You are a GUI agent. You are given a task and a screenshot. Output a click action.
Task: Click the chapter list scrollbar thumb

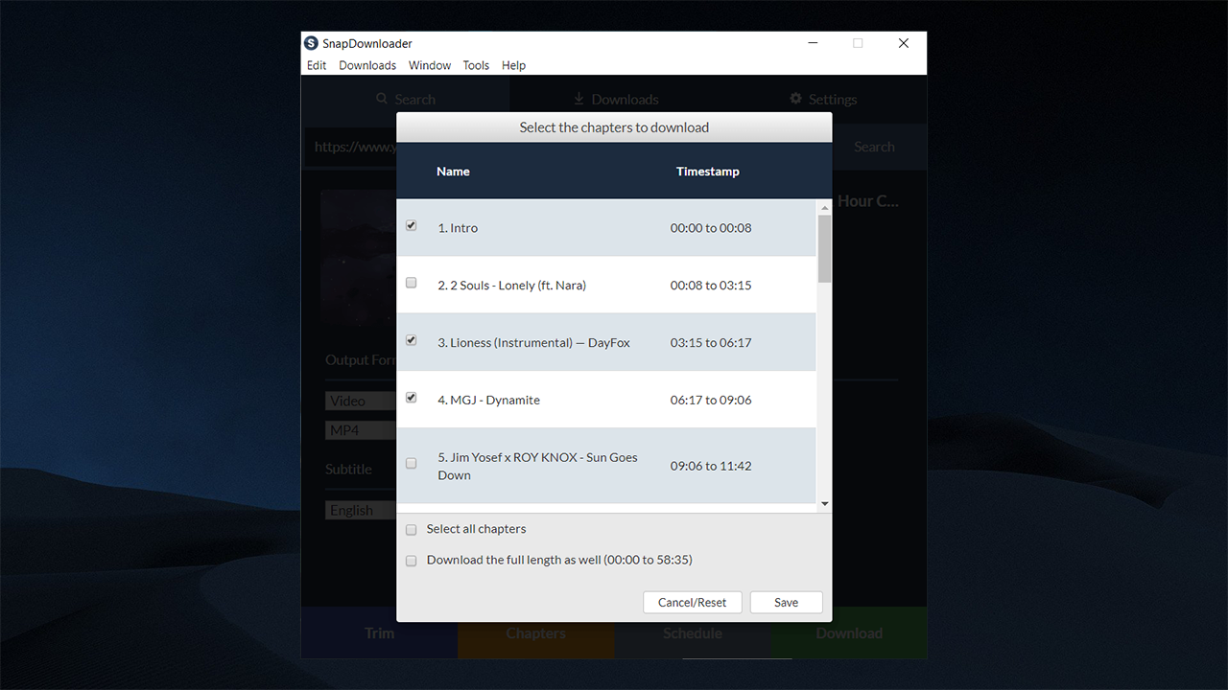point(824,249)
